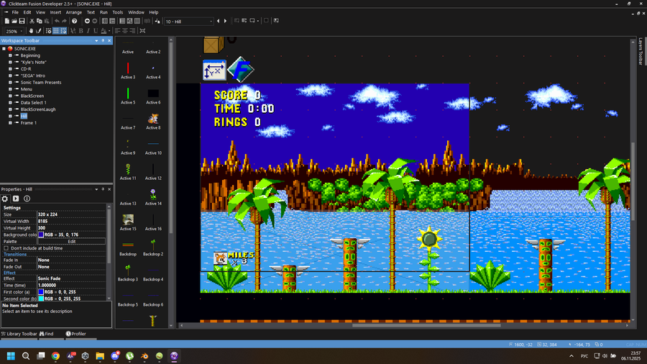The image size is (647, 364).
Task: Open the File menu
Action: click(x=15, y=12)
